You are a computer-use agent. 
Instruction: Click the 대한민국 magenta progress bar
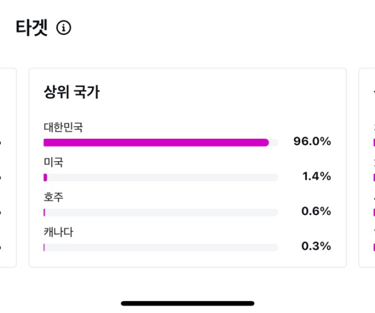point(156,142)
